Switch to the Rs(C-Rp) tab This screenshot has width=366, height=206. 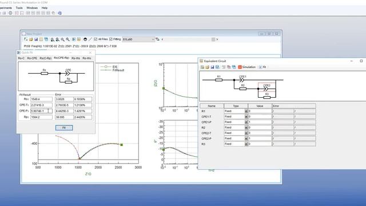46,58
